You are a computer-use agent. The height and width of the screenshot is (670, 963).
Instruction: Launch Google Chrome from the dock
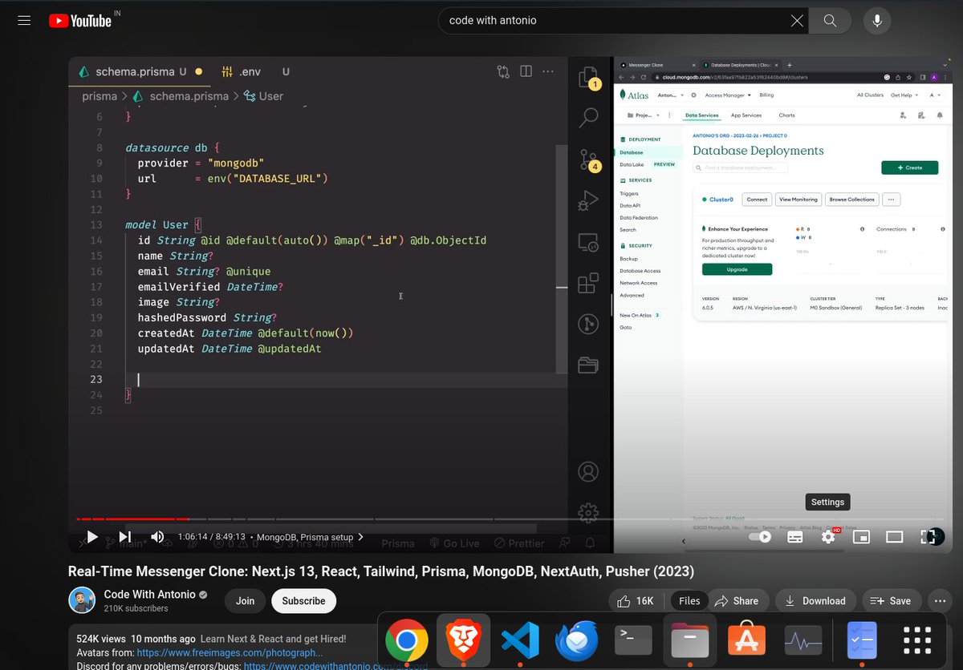point(406,641)
